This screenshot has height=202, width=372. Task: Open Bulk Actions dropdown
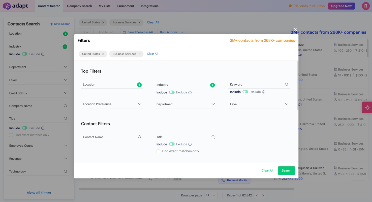[x=172, y=32]
